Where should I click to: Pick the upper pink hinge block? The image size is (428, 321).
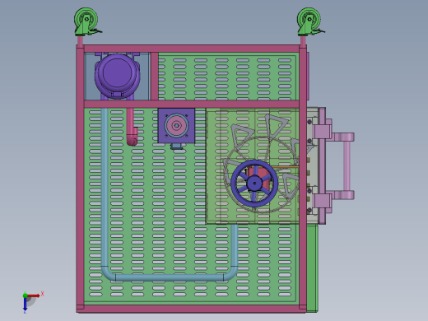pos(322,131)
